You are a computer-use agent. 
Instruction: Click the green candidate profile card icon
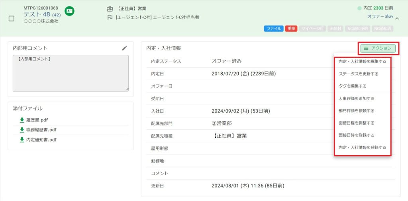coord(69,11)
